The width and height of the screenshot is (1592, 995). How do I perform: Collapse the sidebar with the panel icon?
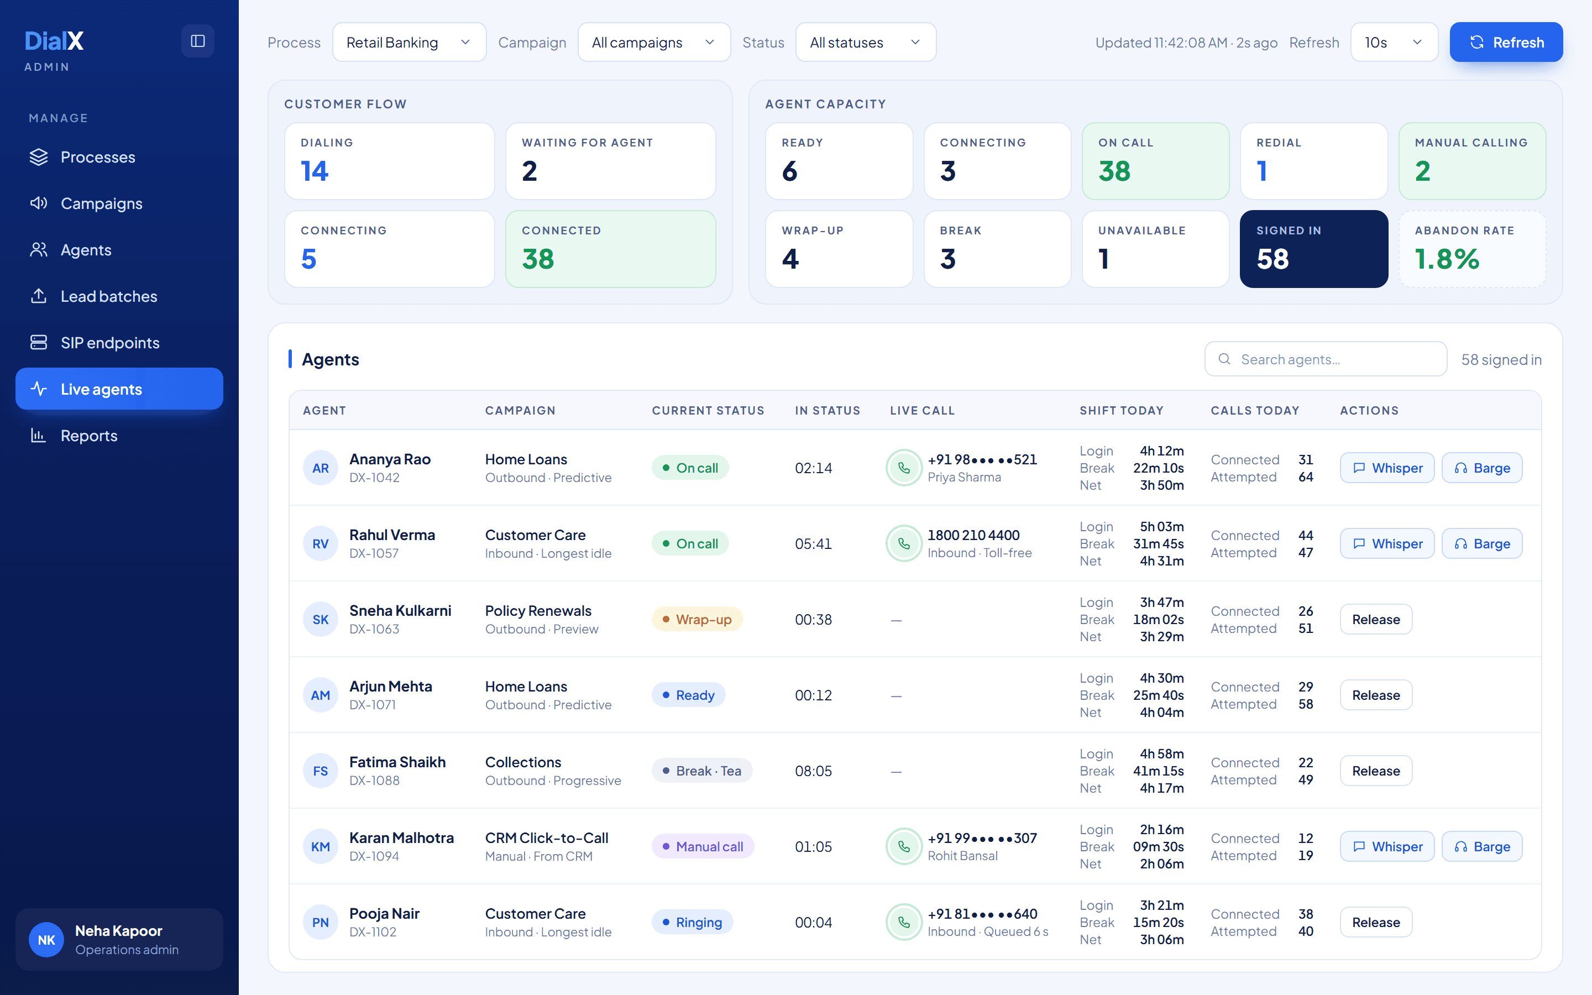click(197, 41)
